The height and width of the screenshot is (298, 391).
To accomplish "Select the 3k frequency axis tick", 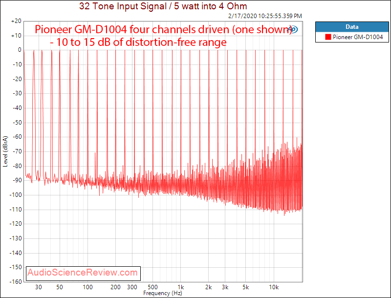I will (x=225, y=287).
